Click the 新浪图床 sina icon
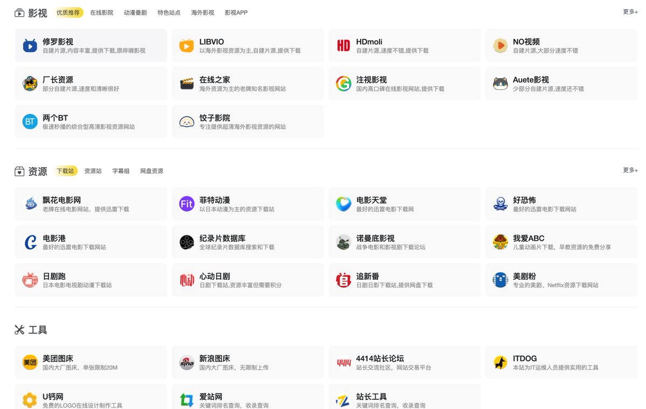The height and width of the screenshot is (409, 646). pyautogui.click(x=186, y=362)
